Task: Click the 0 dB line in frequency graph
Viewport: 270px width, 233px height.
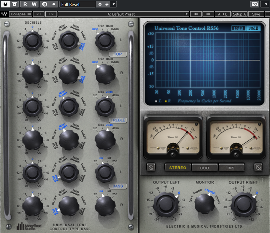Action: tap(208, 60)
